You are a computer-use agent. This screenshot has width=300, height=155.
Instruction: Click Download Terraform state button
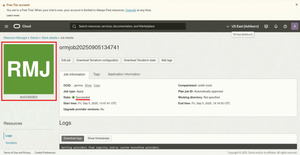140,60
